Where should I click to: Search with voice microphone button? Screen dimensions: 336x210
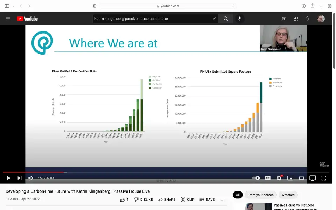click(240, 19)
